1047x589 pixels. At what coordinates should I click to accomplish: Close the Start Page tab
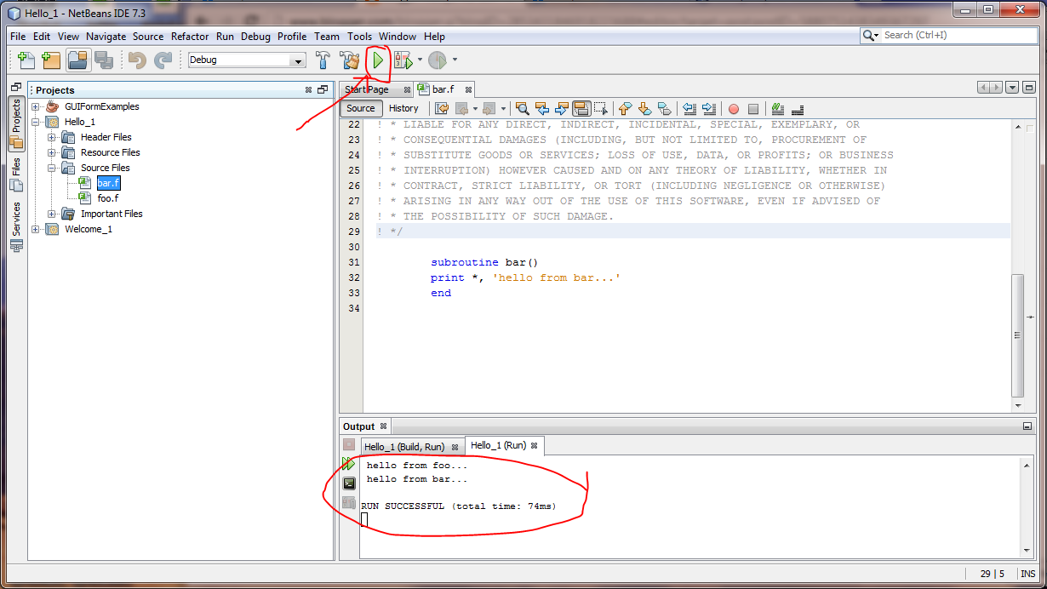(407, 89)
